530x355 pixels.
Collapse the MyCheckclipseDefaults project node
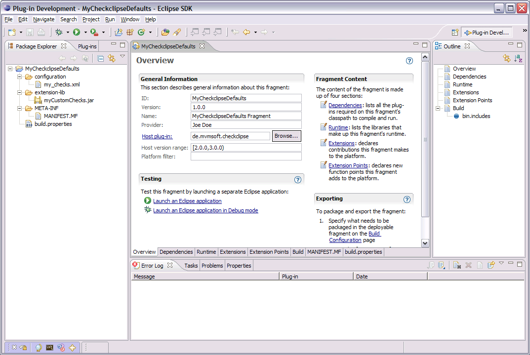tap(10, 69)
